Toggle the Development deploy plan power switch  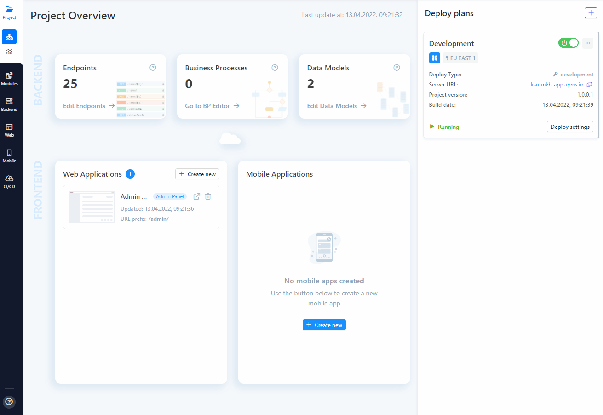pos(569,43)
